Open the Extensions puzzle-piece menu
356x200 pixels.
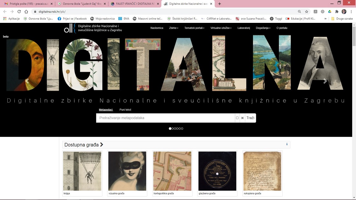(x=337, y=11)
